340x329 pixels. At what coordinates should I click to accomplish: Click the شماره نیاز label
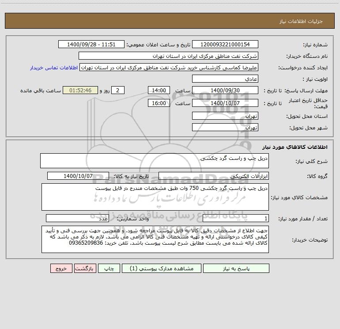(x=315, y=45)
